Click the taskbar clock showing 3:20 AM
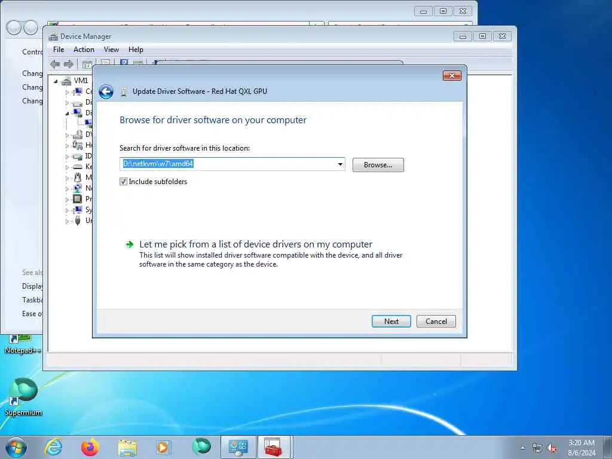612x459 pixels. coord(581,448)
